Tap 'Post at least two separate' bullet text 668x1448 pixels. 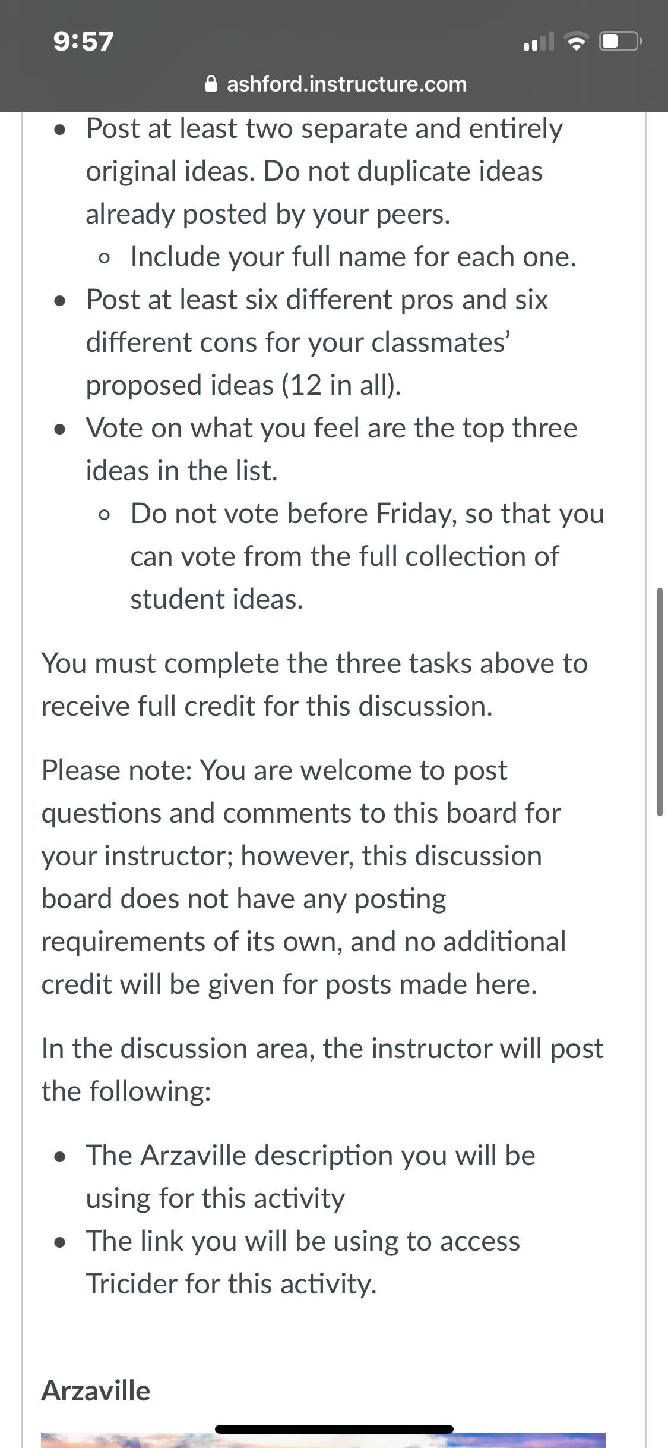click(x=324, y=171)
